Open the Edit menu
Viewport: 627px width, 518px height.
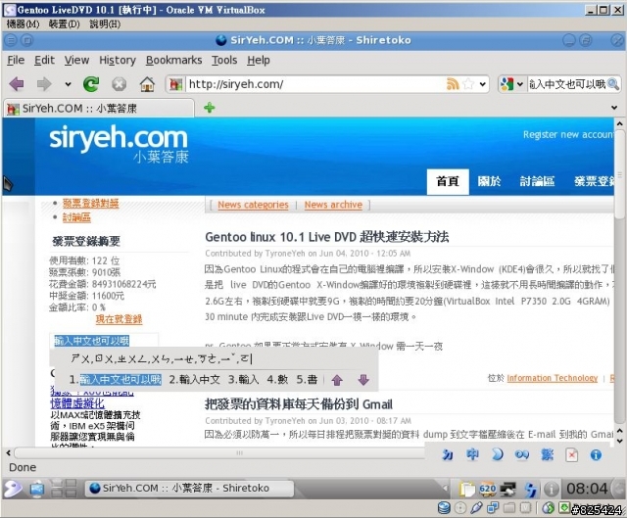click(x=44, y=60)
